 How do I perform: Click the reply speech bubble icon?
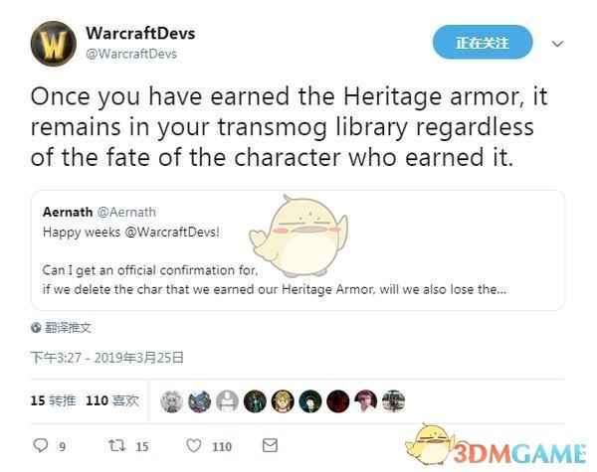(41, 445)
